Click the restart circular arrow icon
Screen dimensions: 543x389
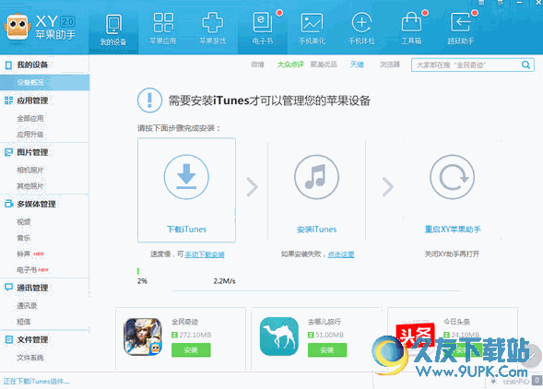click(x=453, y=177)
